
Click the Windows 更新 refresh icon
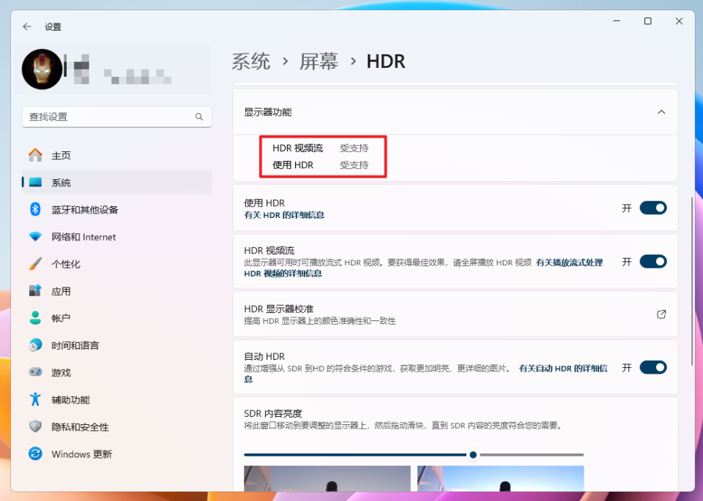click(35, 453)
